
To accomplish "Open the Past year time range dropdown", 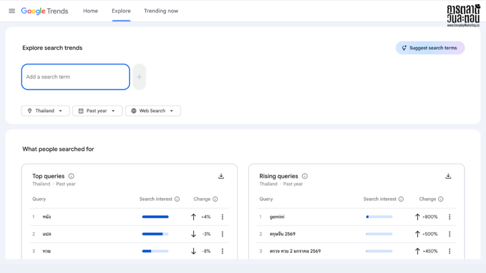I will coord(97,110).
